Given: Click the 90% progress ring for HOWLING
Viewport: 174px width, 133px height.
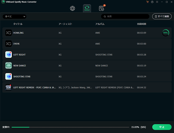Looking at the screenshot, I should 165,33.
